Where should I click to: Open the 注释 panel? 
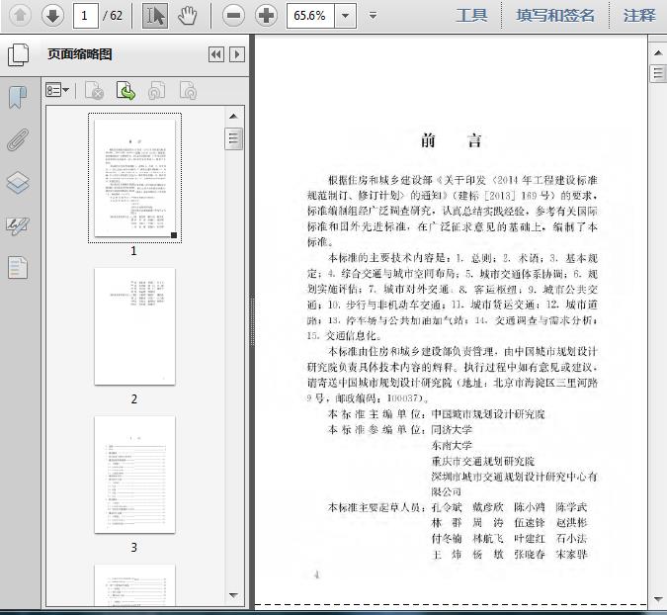(639, 15)
